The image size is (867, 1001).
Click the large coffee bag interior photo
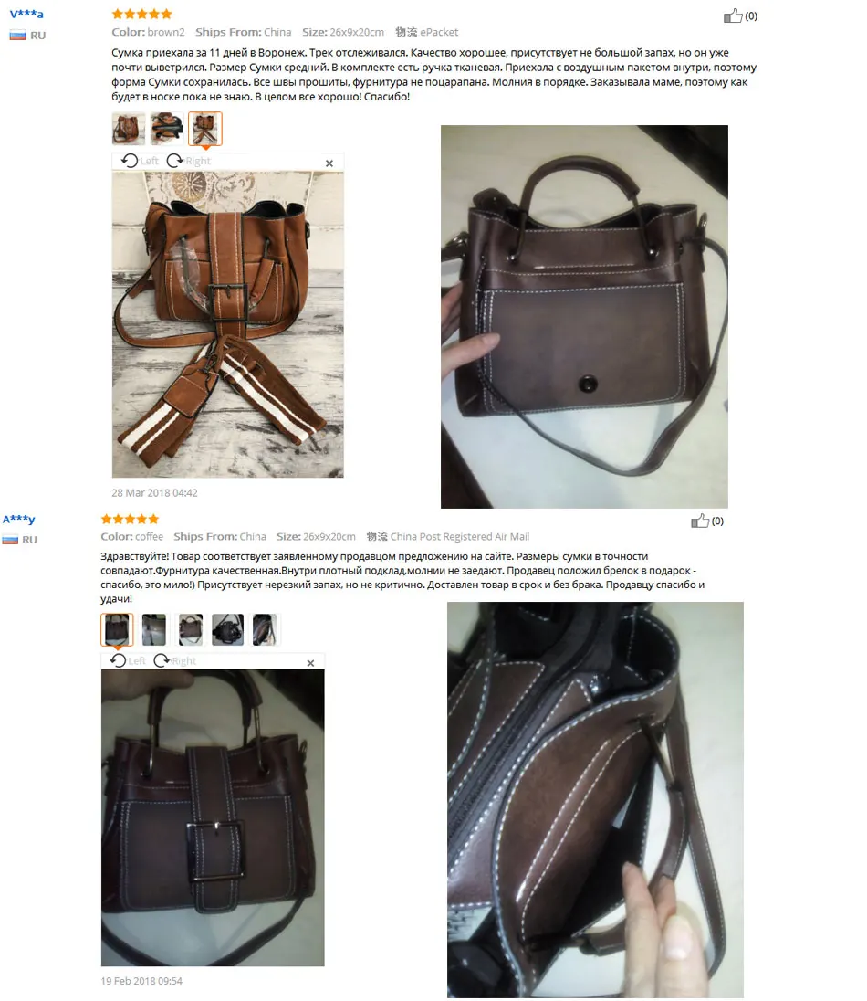(595, 799)
